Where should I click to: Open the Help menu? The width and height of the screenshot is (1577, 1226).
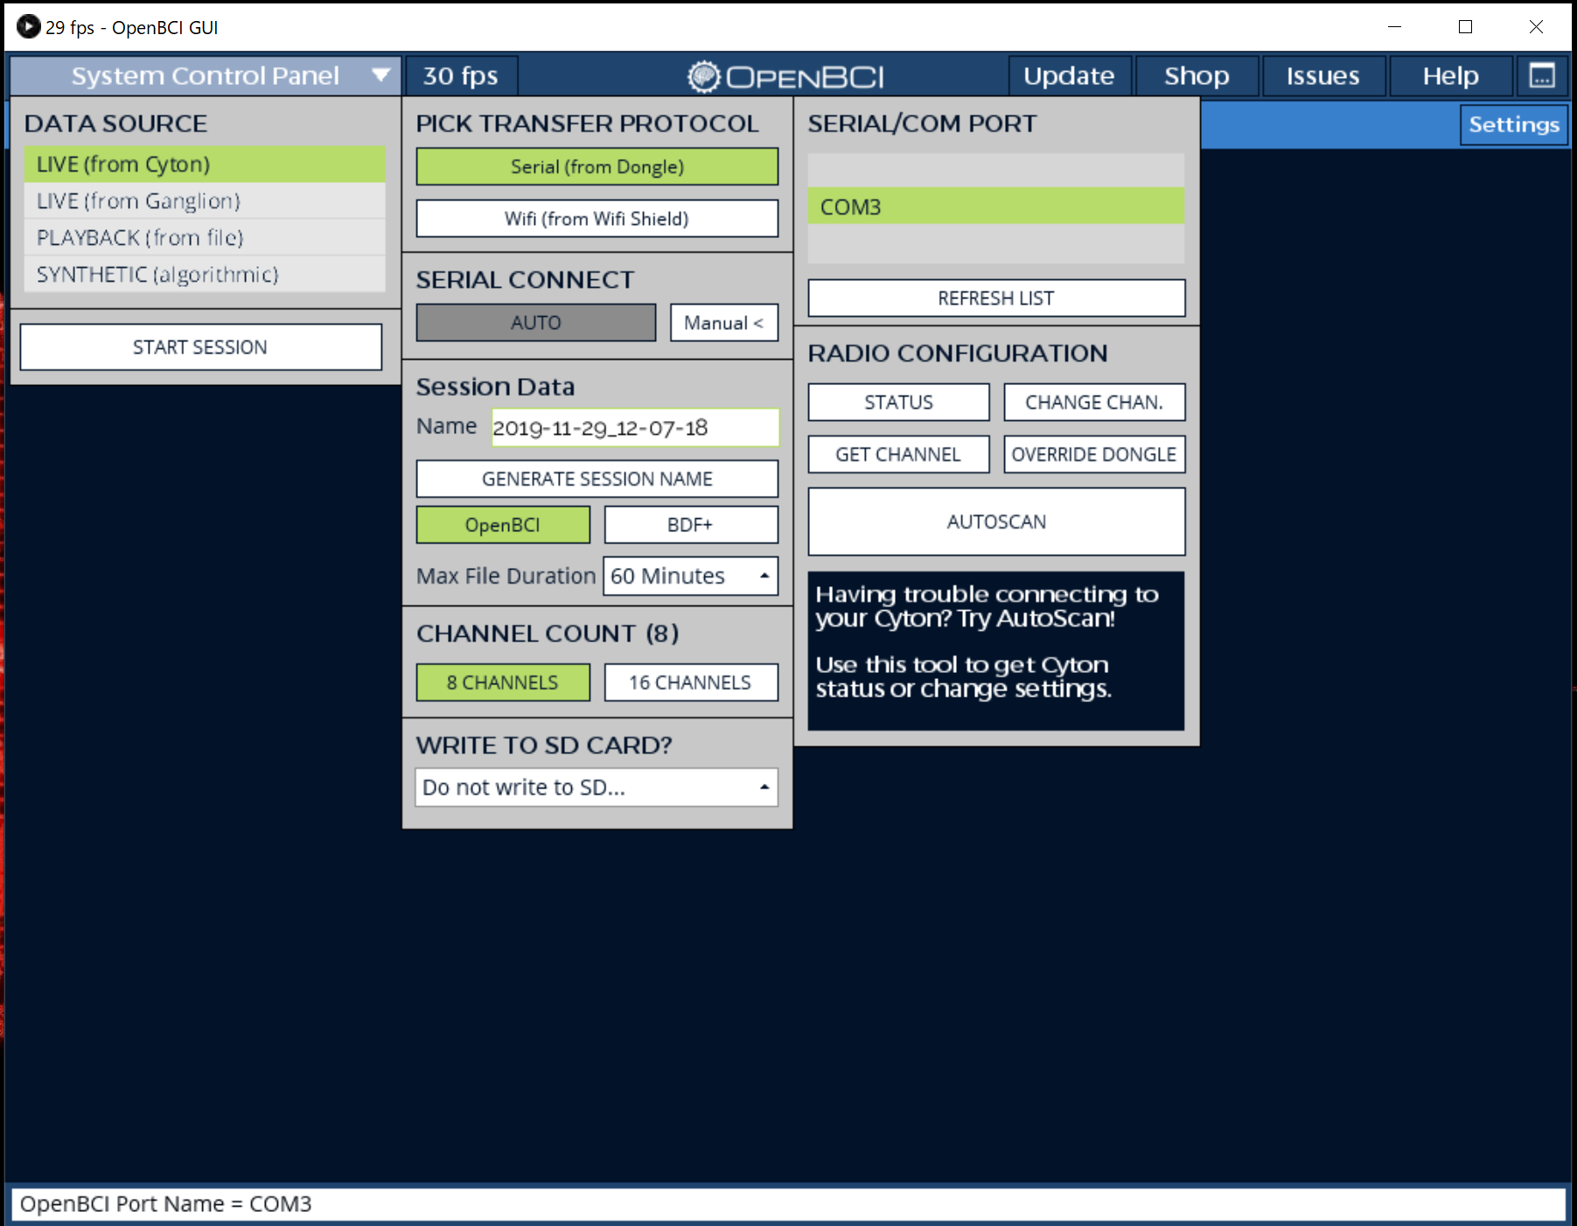click(x=1449, y=75)
